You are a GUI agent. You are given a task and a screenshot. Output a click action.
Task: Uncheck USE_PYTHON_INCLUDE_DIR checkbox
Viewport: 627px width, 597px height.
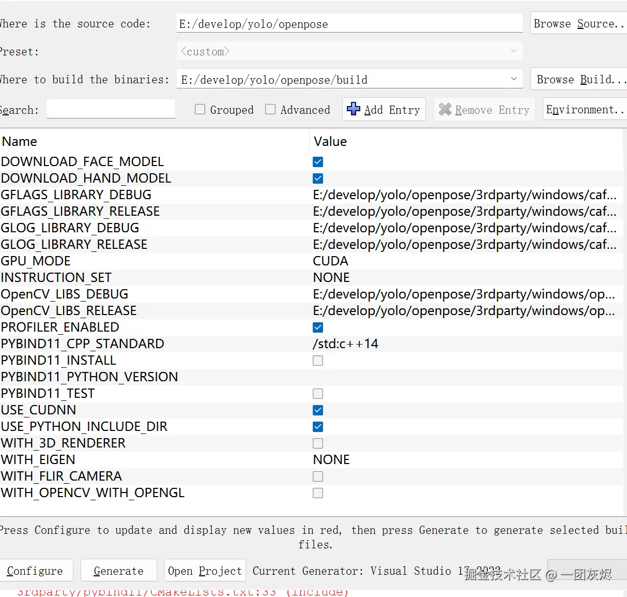tap(318, 427)
